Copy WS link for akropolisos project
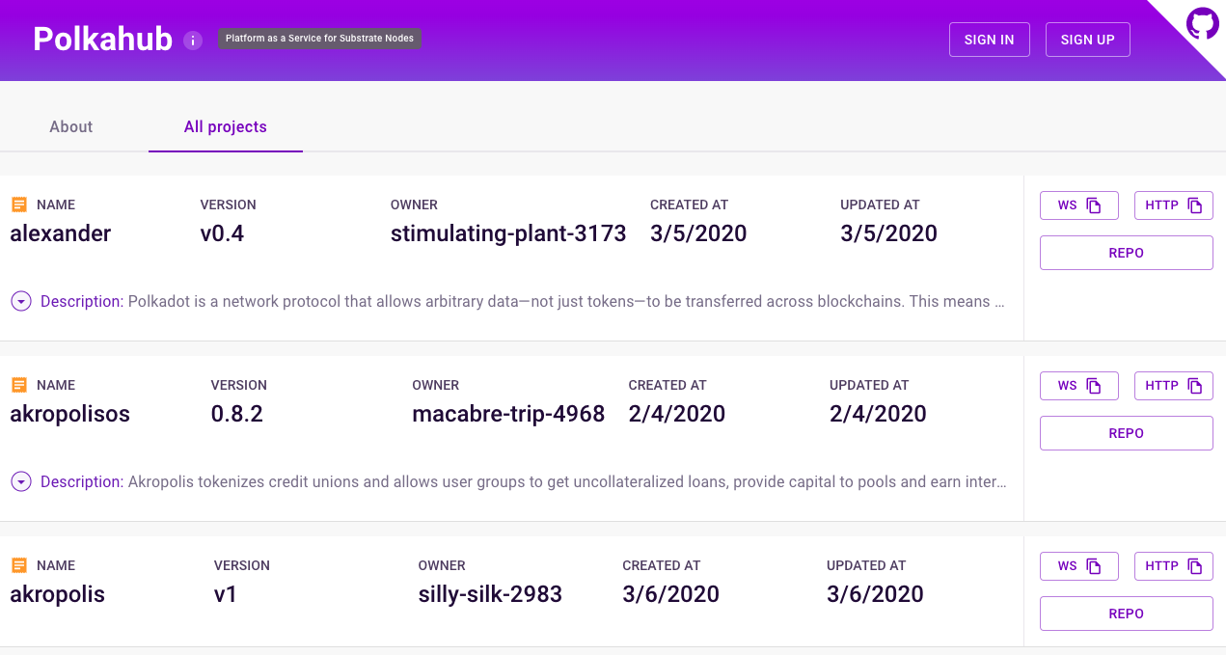Image resolution: width=1226 pixels, height=655 pixels. [x=1079, y=386]
